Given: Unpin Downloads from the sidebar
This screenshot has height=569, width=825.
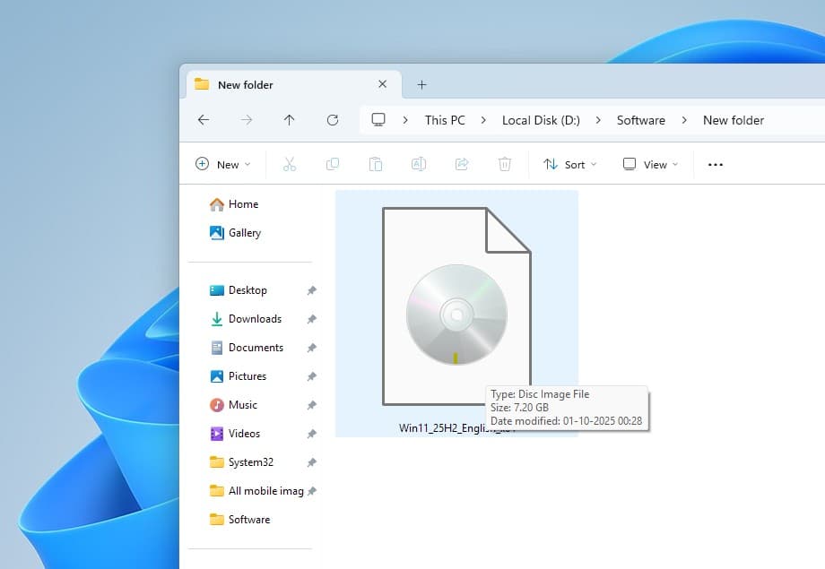Looking at the screenshot, I should point(312,319).
